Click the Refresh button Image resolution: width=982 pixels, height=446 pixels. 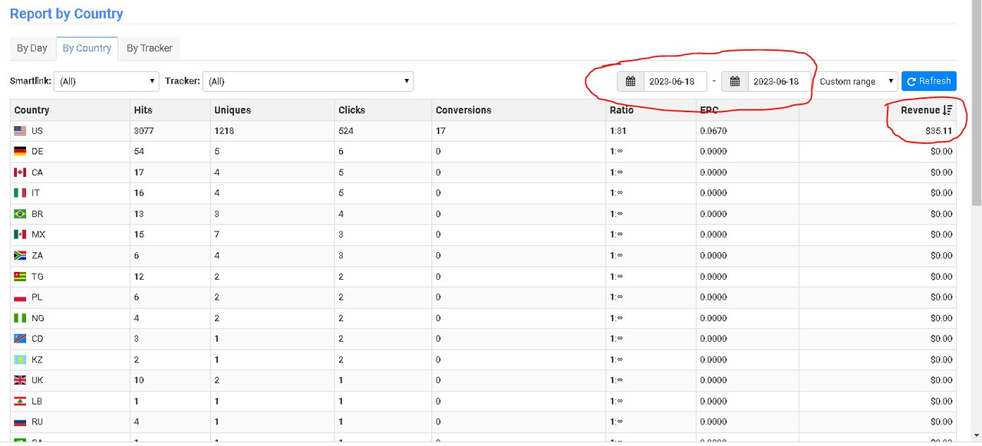[929, 81]
